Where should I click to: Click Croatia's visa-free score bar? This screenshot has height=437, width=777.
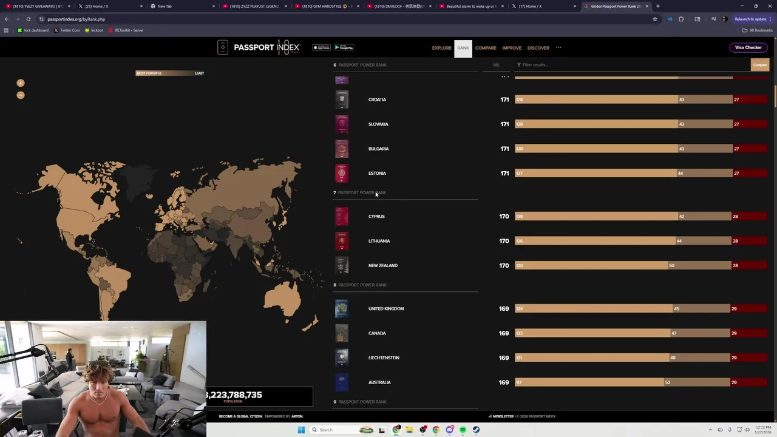596,100
